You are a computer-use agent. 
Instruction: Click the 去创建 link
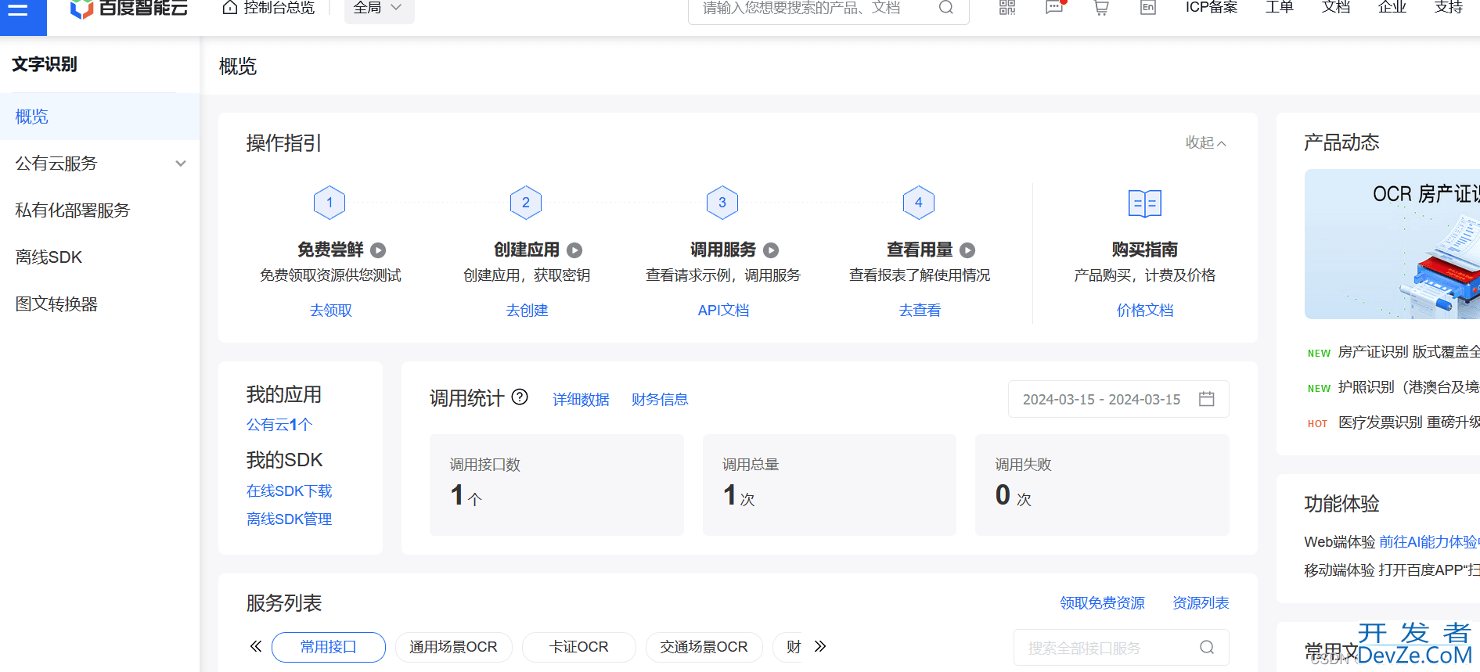[x=528, y=311]
